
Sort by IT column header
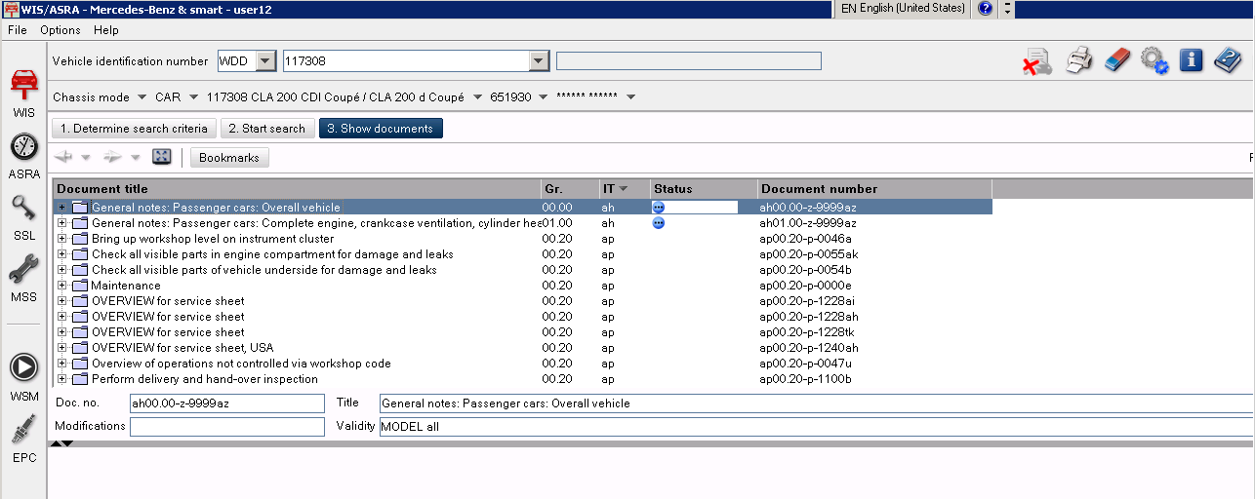pyautogui.click(x=625, y=188)
